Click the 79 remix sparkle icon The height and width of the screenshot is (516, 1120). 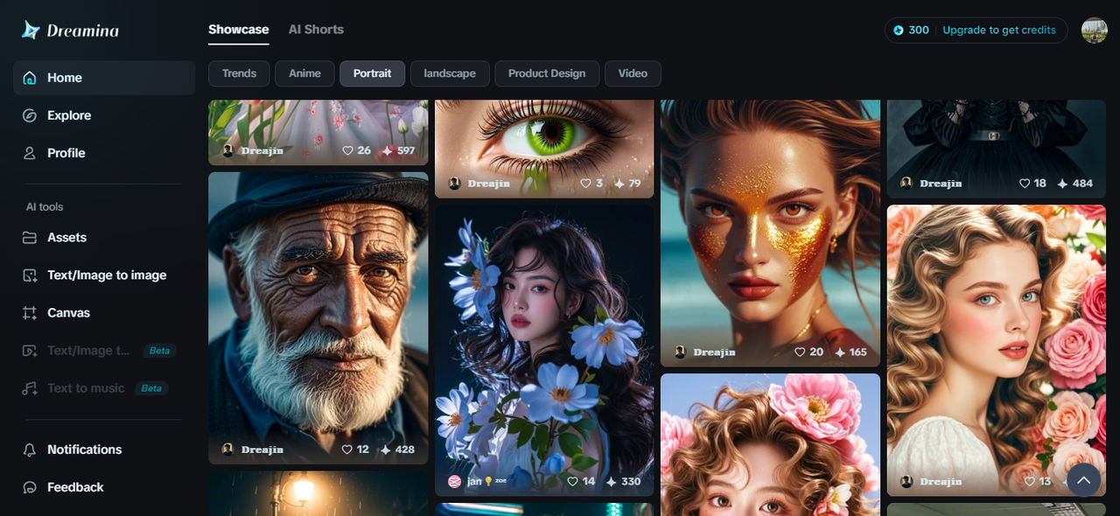click(619, 184)
